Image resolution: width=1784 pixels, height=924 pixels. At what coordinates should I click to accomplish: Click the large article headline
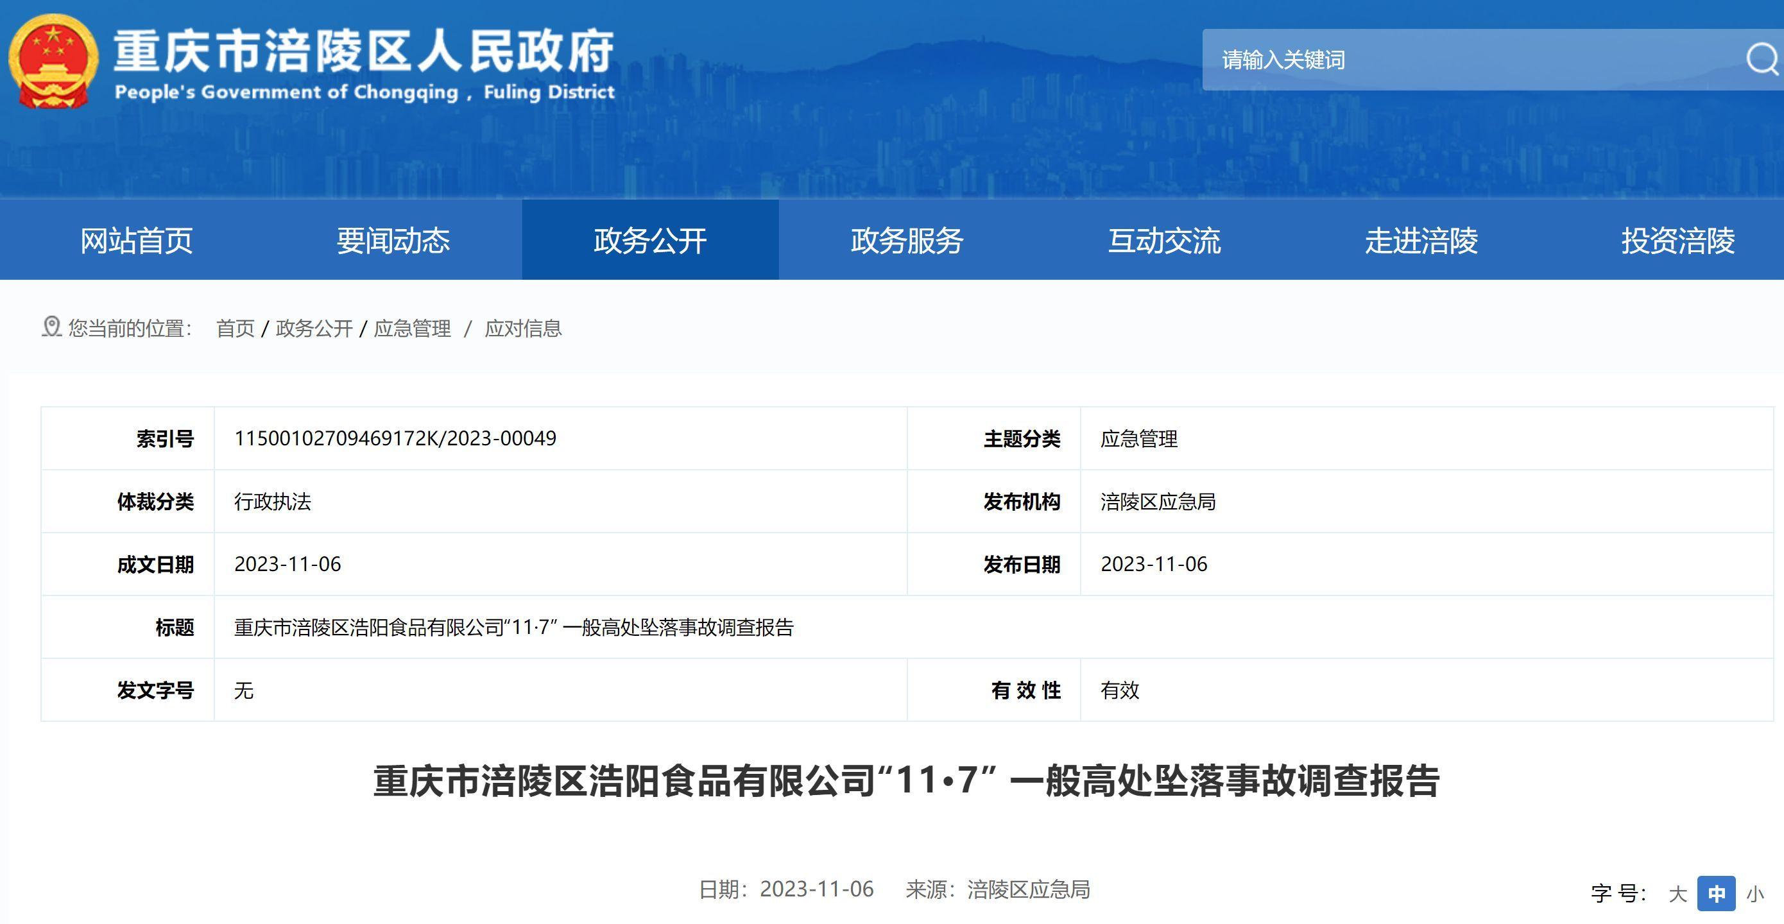click(907, 781)
